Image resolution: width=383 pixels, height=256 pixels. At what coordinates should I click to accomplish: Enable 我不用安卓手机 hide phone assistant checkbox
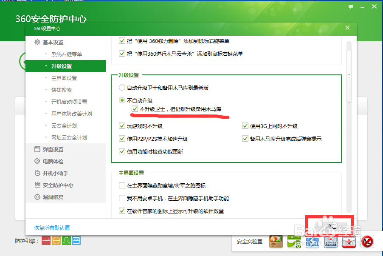(x=122, y=198)
